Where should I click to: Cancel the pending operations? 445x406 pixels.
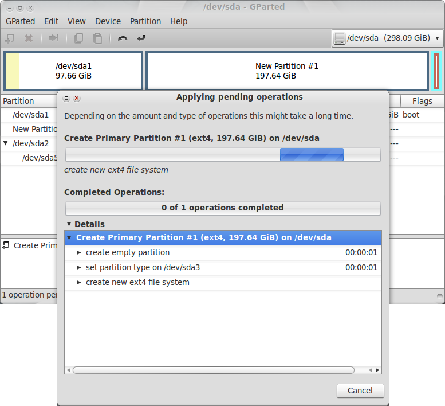(360, 391)
